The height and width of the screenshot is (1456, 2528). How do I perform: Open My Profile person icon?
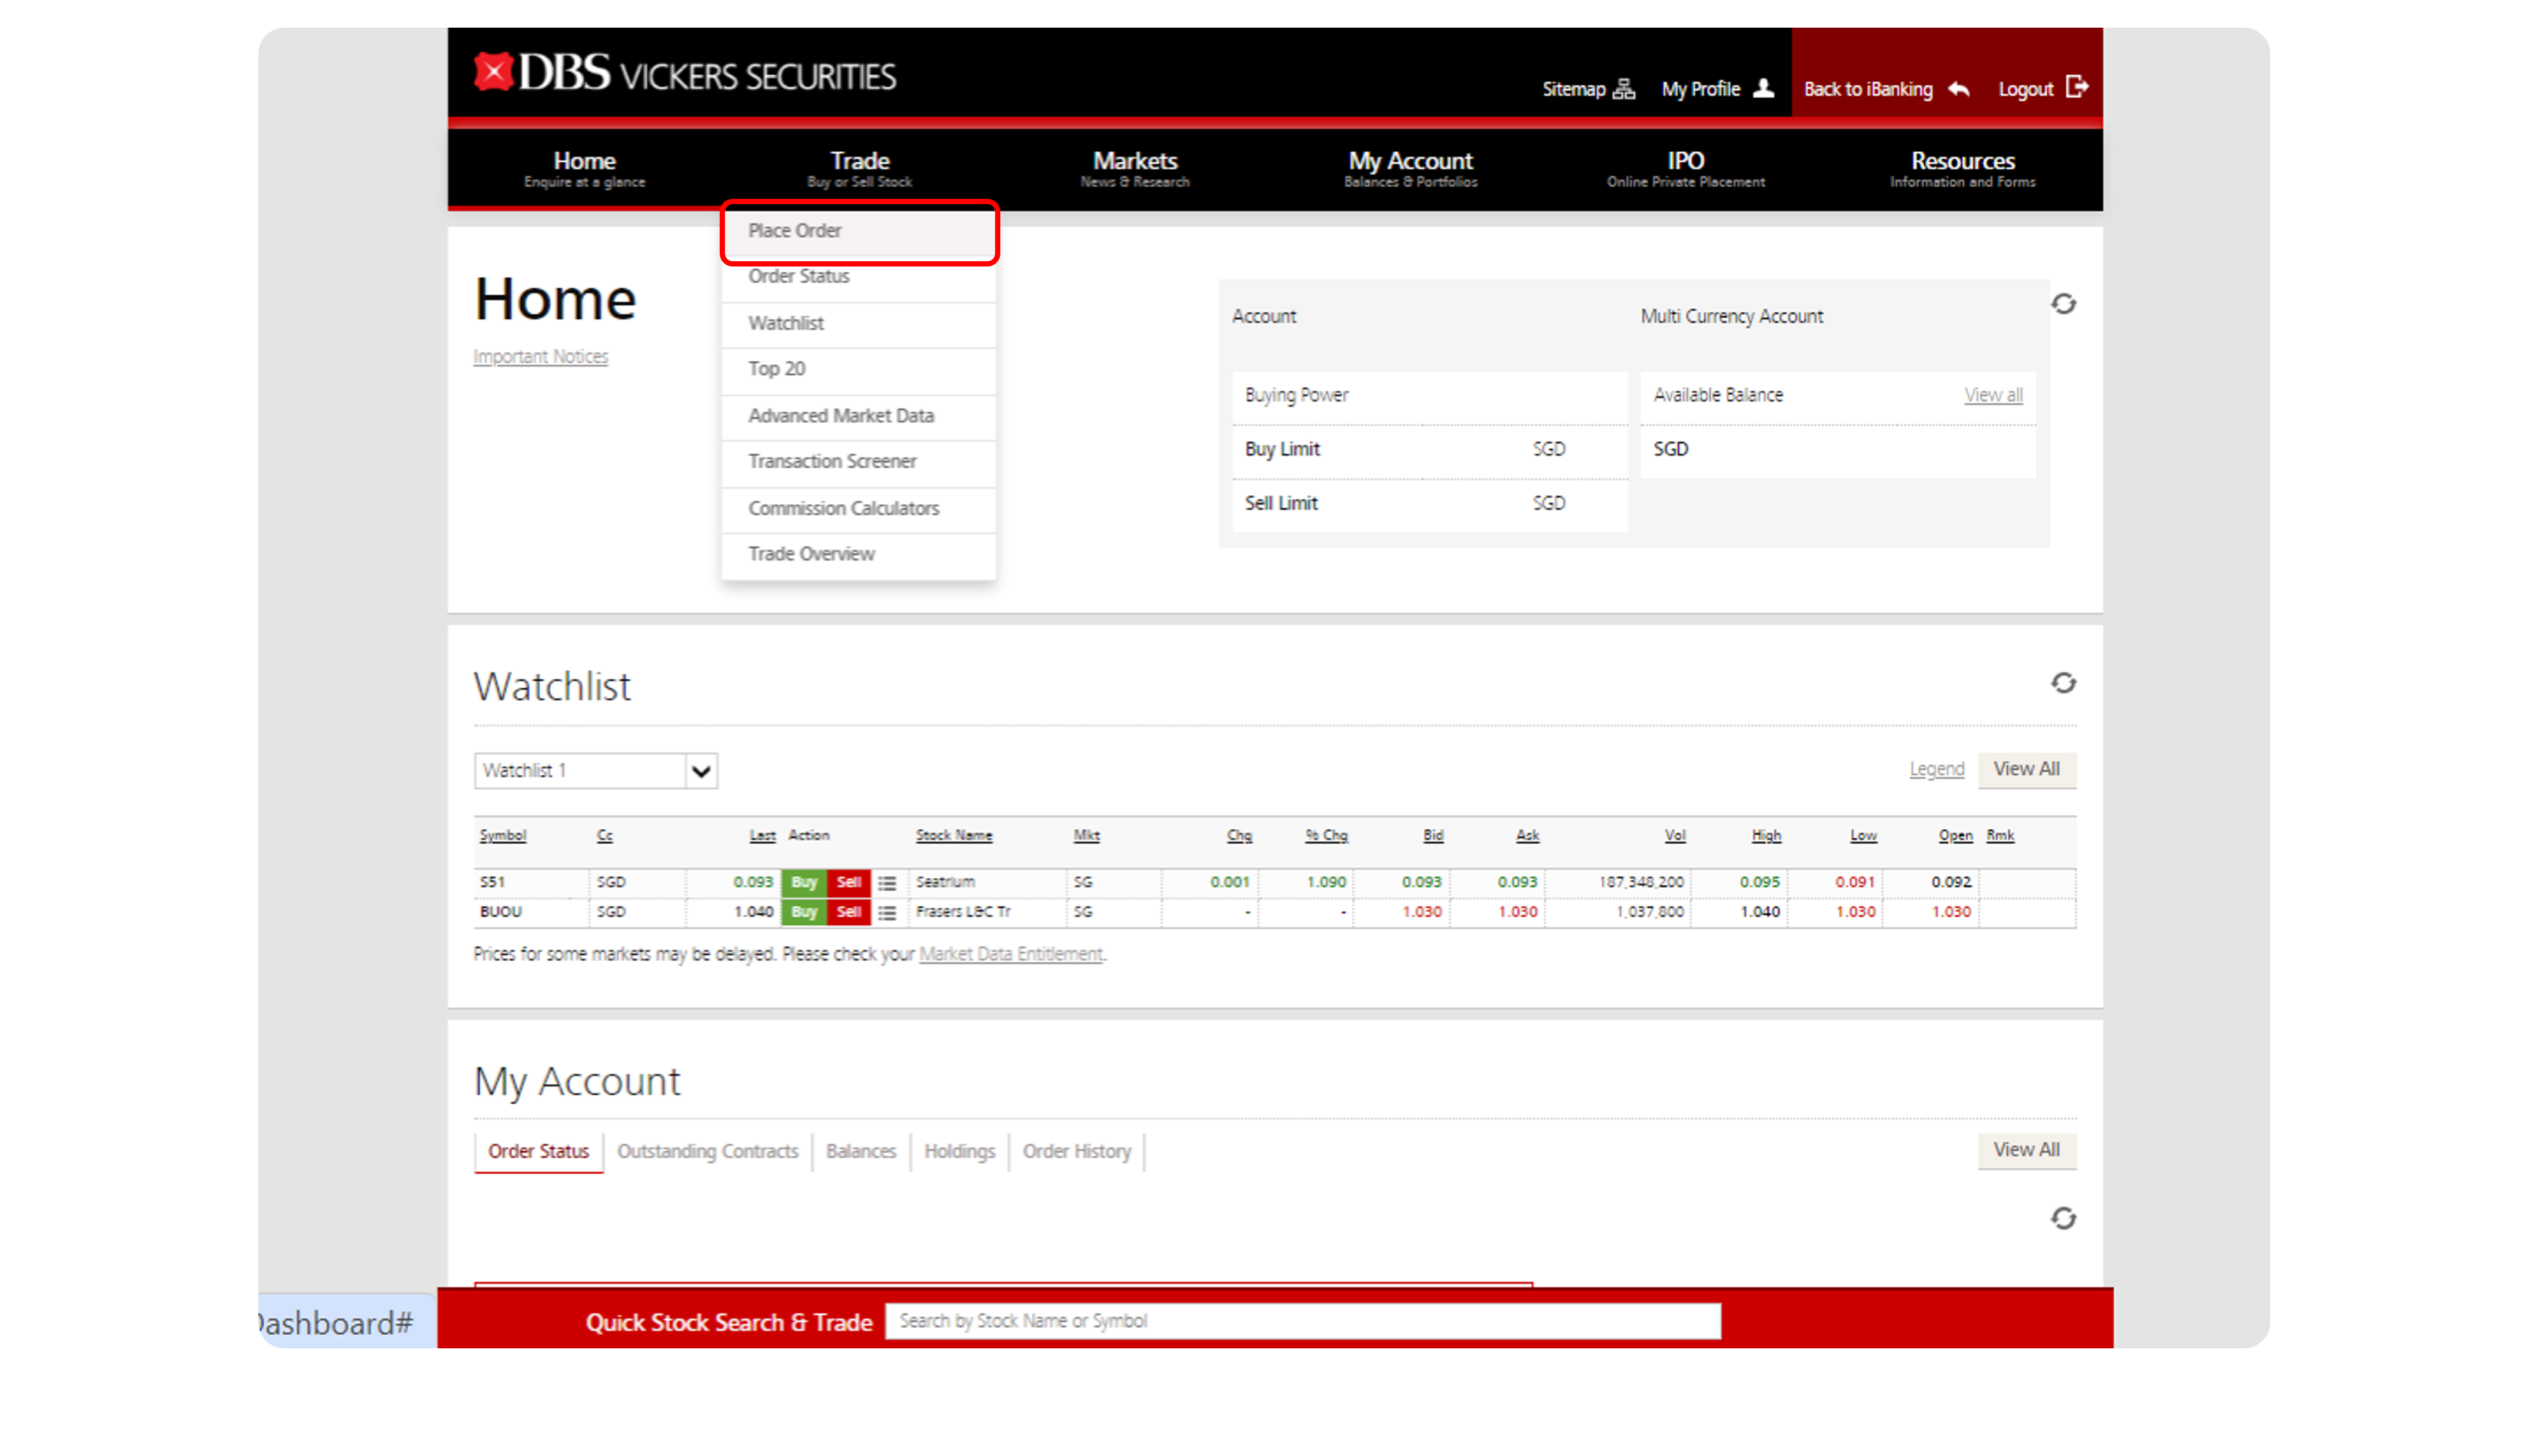tap(1764, 88)
